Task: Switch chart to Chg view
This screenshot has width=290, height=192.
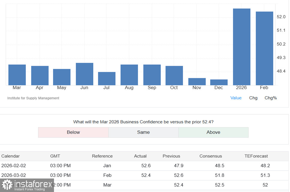Action: [253, 98]
